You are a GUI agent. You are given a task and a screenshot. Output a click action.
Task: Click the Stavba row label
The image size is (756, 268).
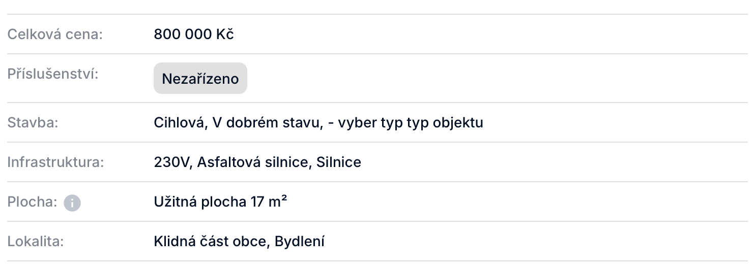tap(33, 123)
